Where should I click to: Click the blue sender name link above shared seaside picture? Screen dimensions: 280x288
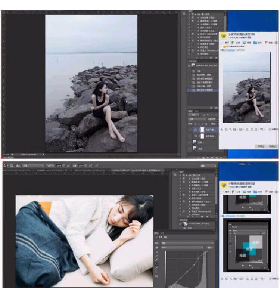click(228, 50)
